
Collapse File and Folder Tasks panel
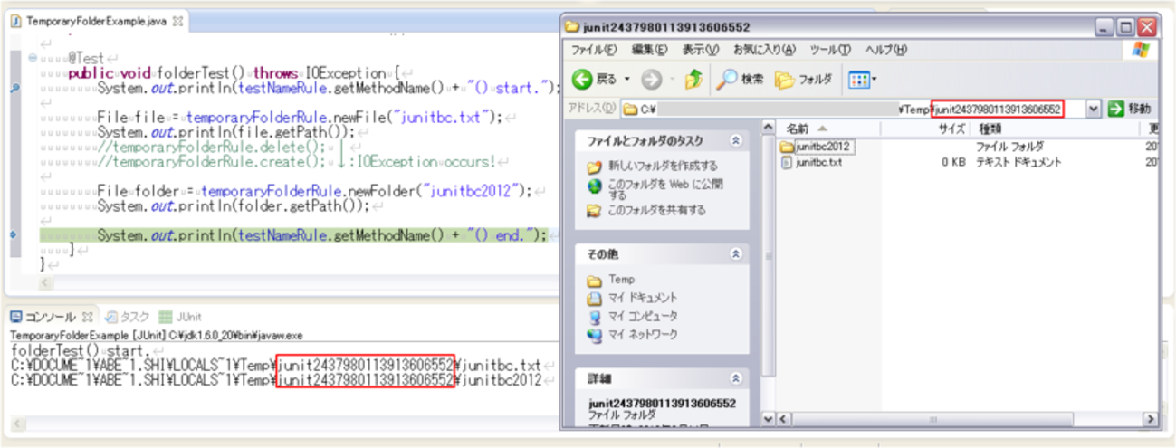coord(735,140)
